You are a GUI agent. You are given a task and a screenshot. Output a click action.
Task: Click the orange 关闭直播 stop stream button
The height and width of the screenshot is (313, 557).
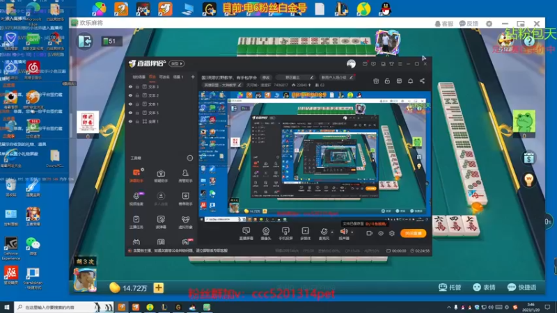413,234
